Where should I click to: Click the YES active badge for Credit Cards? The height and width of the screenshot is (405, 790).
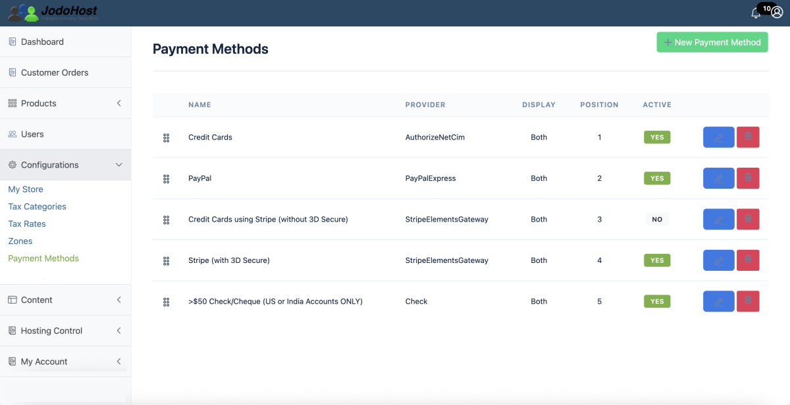point(657,137)
